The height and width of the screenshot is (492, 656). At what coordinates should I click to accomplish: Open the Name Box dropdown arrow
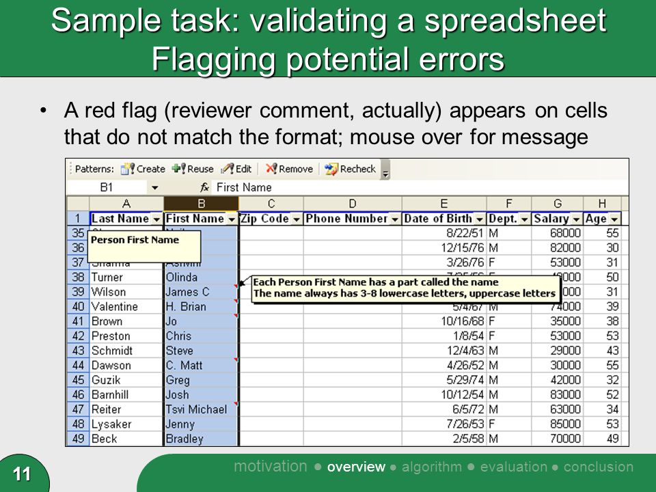point(155,187)
